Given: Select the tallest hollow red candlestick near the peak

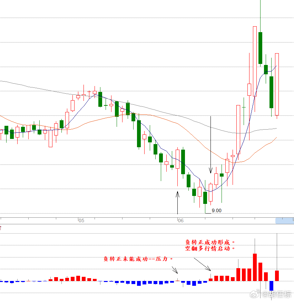Looking at the screenshot, I should pyautogui.click(x=255, y=61).
